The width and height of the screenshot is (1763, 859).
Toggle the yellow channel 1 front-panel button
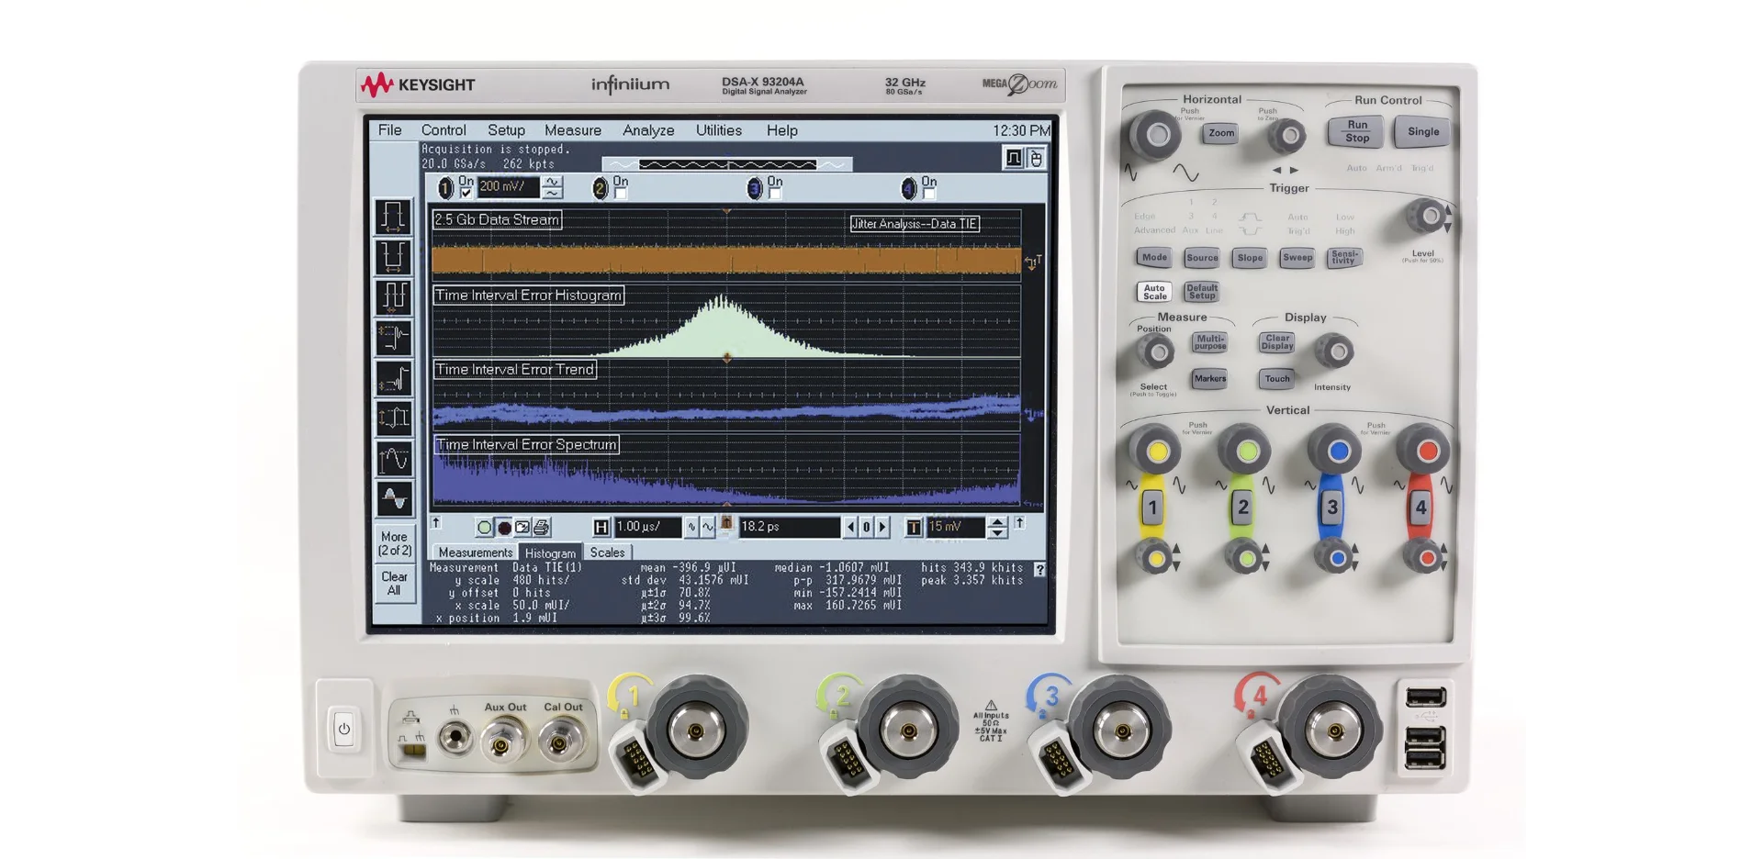click(x=1152, y=507)
